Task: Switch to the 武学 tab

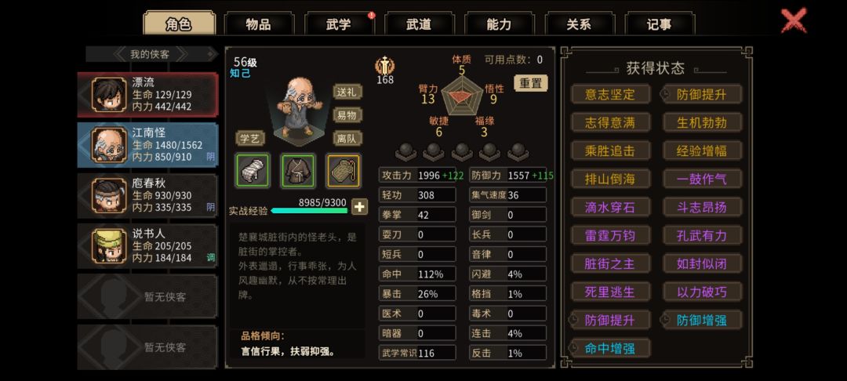Action: point(340,24)
